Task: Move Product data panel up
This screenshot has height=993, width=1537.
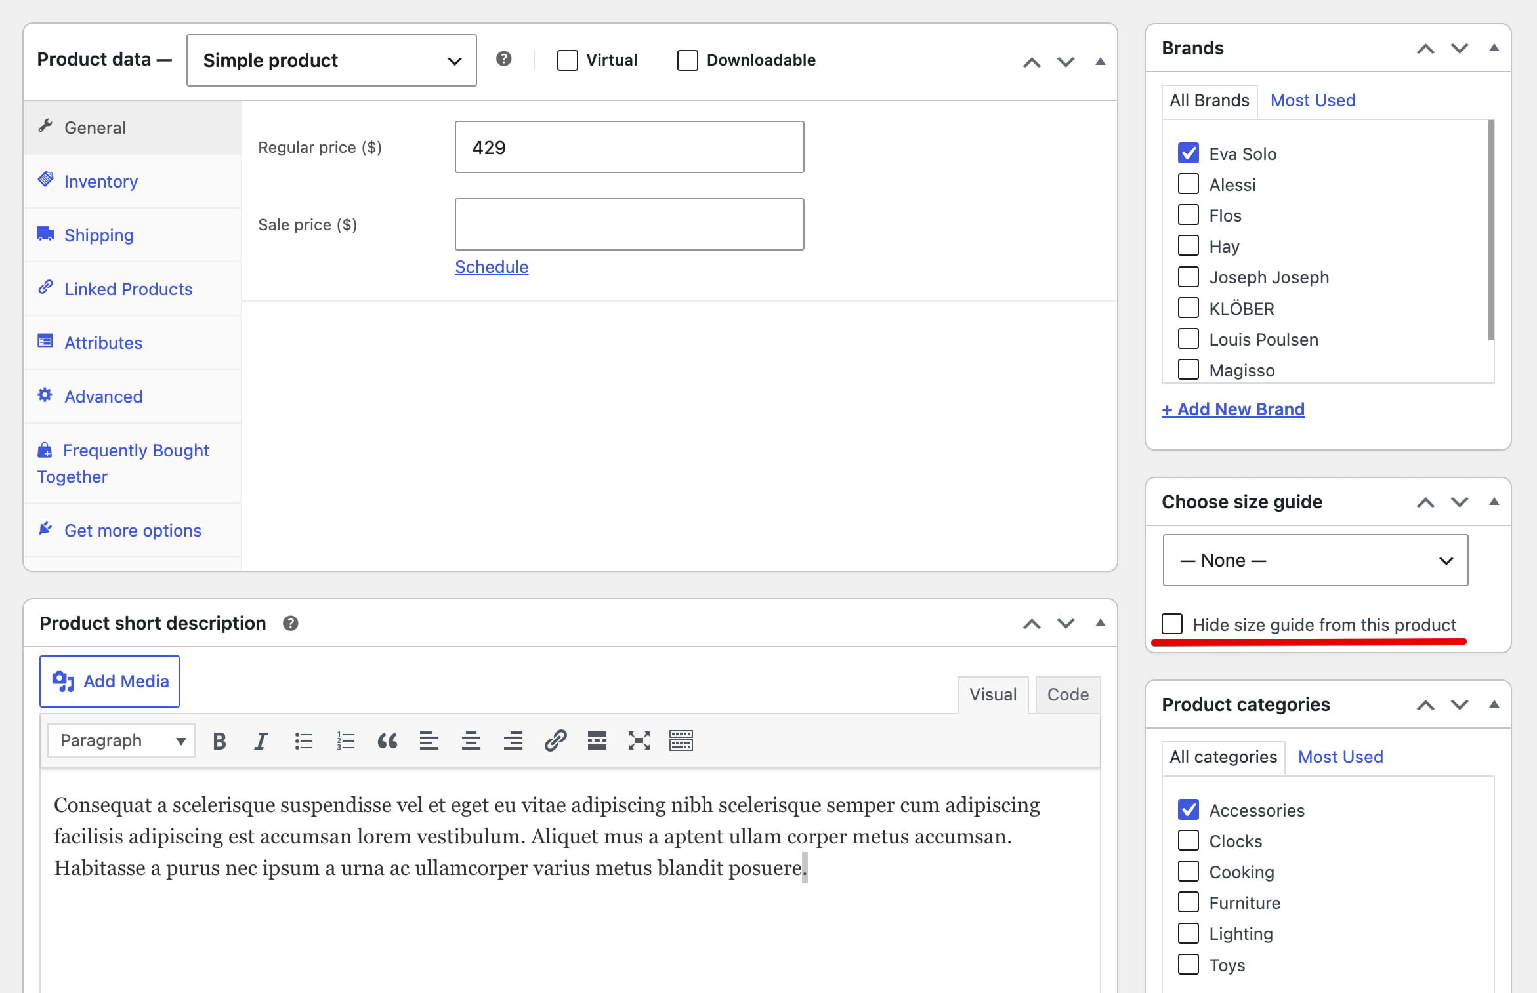Action: 1032,62
